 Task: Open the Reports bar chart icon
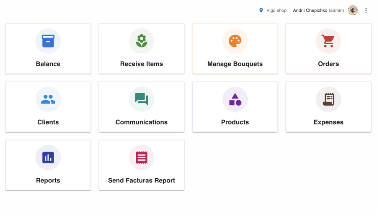[x=48, y=157]
